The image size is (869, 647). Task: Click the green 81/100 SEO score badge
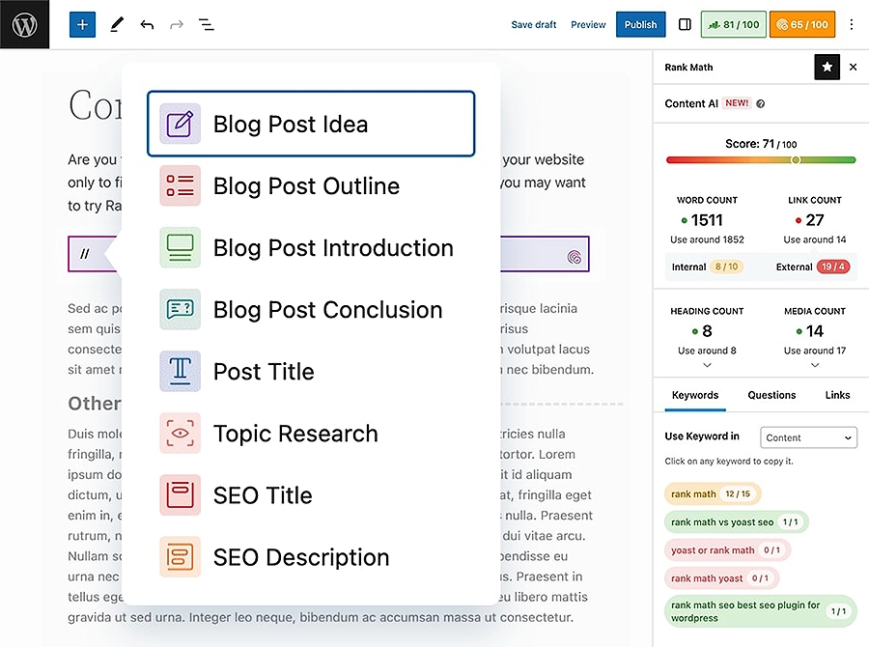click(733, 24)
